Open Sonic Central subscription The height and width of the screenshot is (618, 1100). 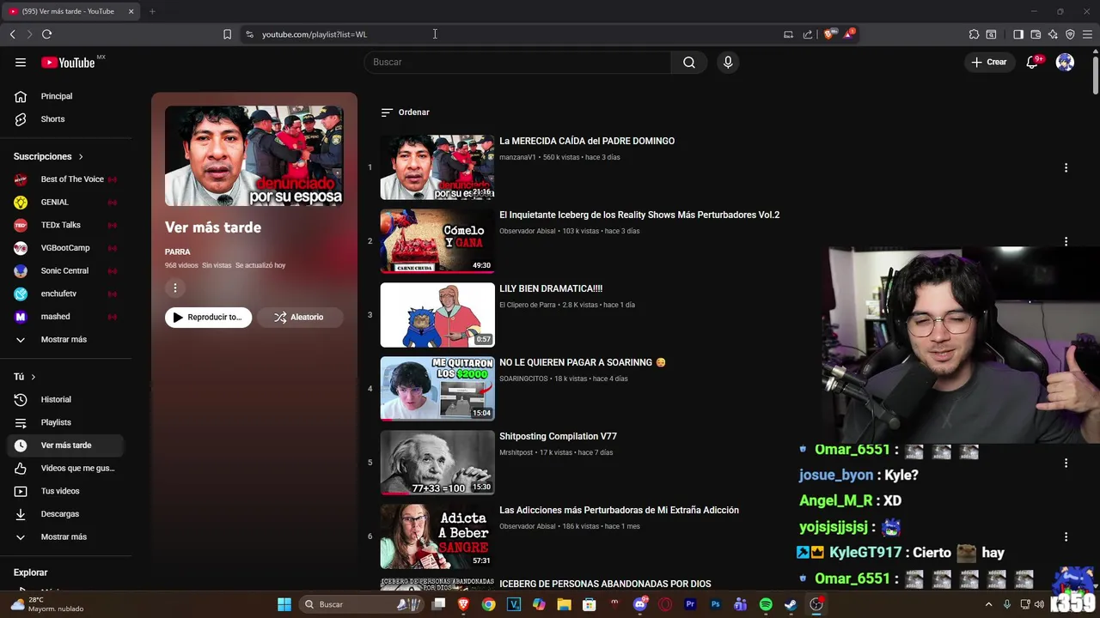coord(65,270)
